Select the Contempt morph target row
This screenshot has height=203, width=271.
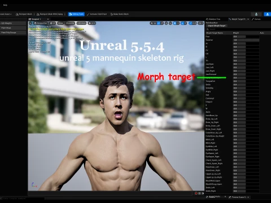tap(209, 98)
